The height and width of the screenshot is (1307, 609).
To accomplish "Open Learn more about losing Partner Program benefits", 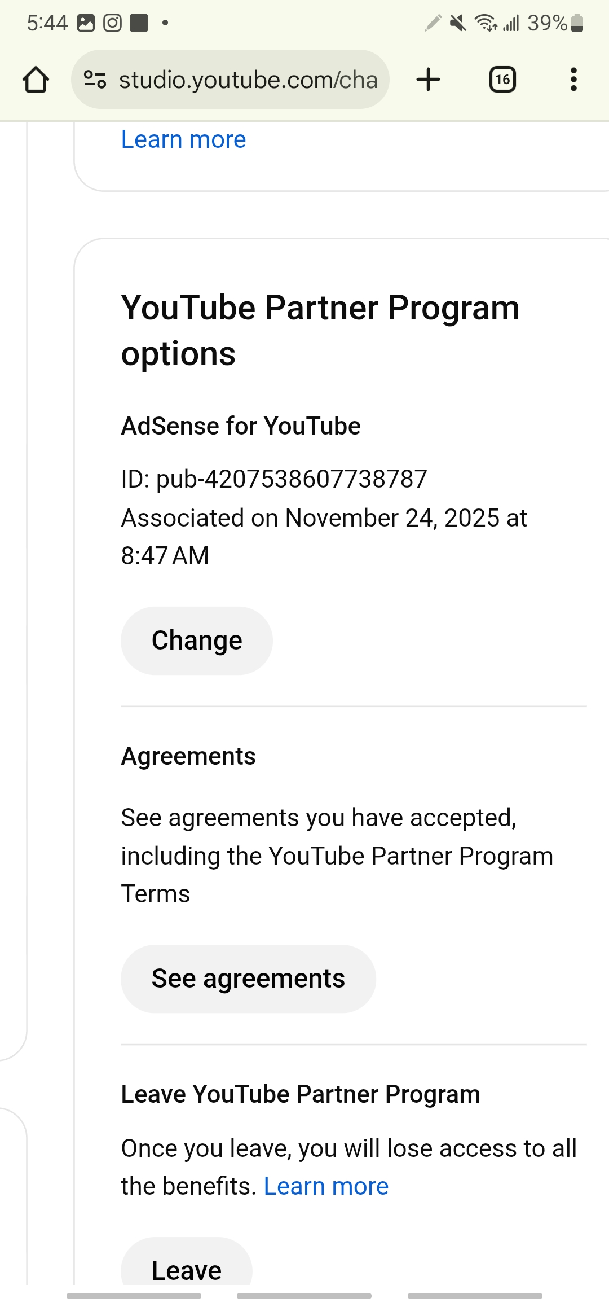I will (326, 1185).
